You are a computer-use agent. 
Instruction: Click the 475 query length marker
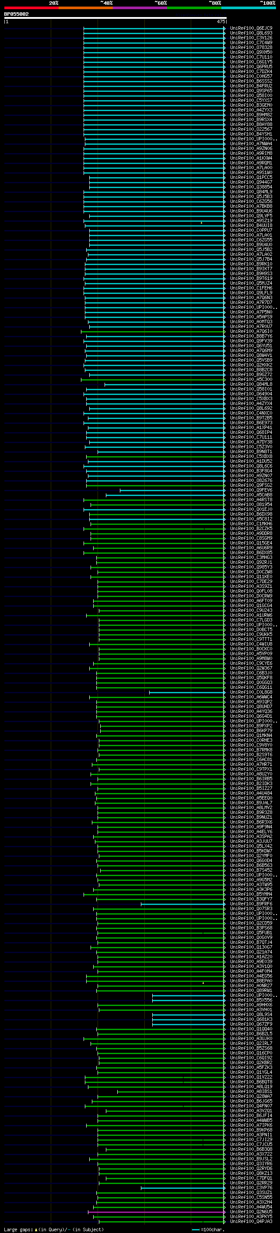(220, 21)
